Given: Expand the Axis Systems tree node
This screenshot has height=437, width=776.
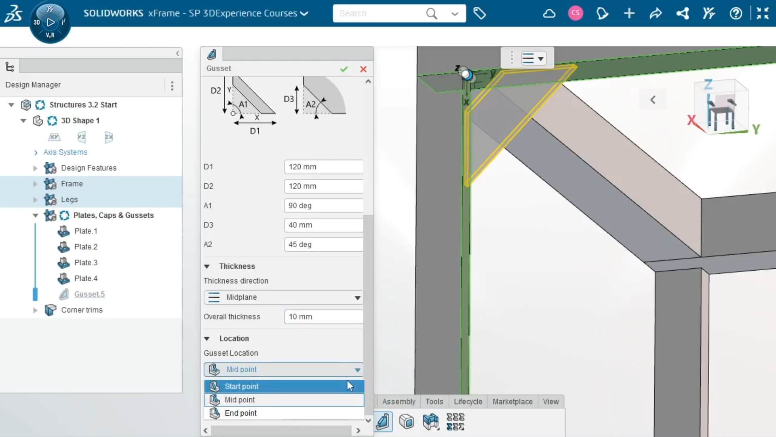Looking at the screenshot, I should [x=36, y=153].
